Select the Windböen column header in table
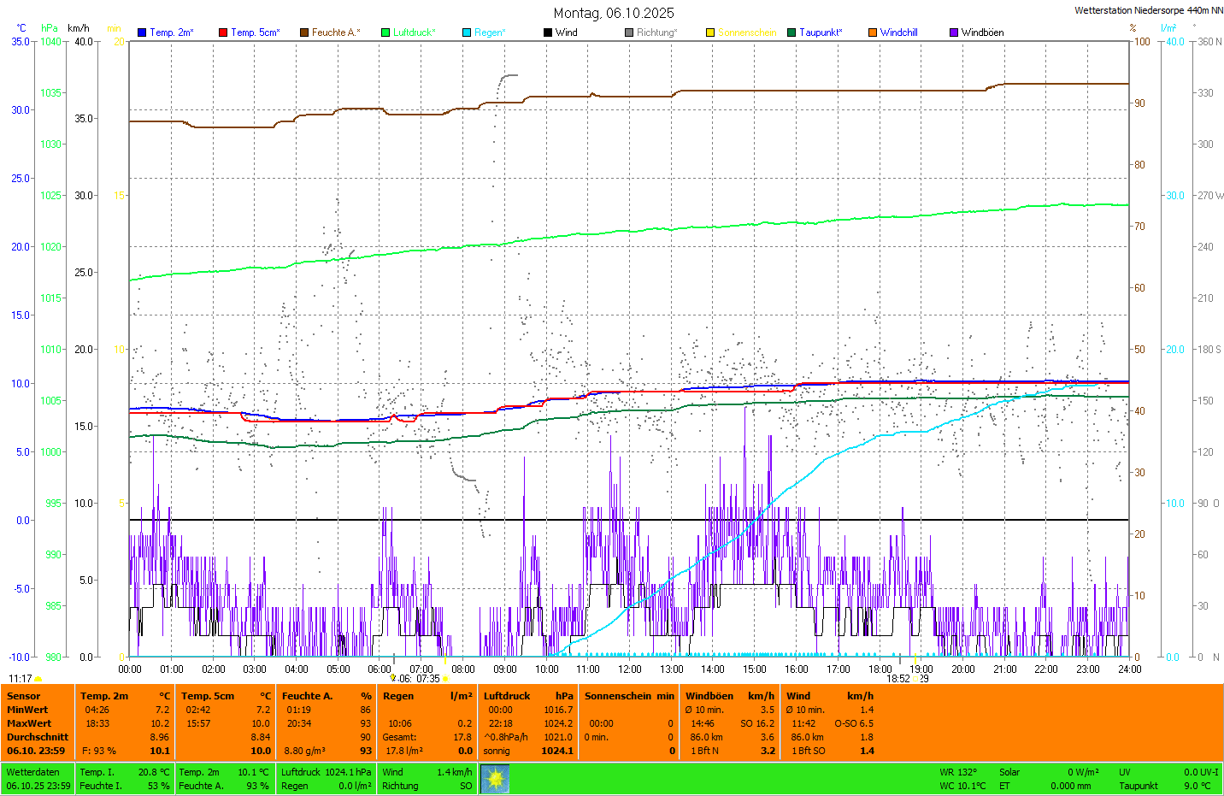This screenshot has height=796, width=1224. pyautogui.click(x=709, y=696)
